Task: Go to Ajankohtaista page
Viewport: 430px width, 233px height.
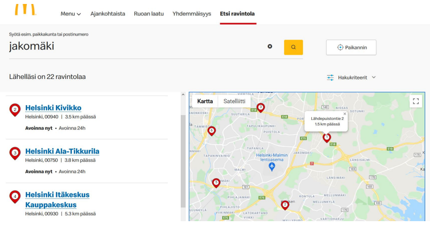Action: (x=108, y=14)
